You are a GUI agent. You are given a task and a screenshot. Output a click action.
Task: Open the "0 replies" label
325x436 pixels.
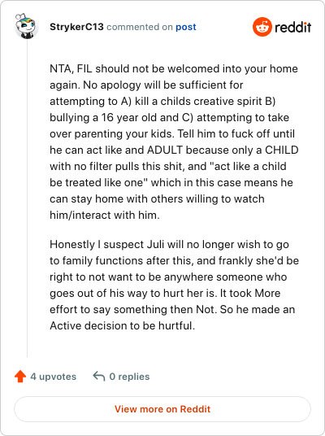(x=129, y=377)
